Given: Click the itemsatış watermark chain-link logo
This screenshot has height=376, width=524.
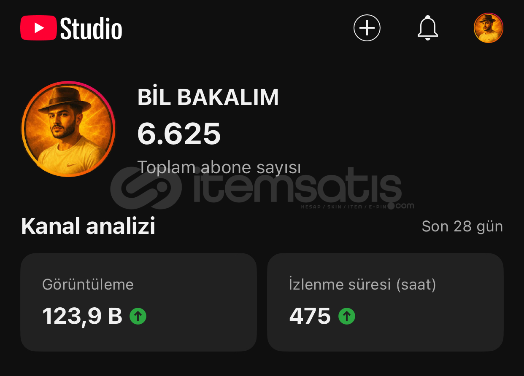Looking at the screenshot, I should point(146,188).
